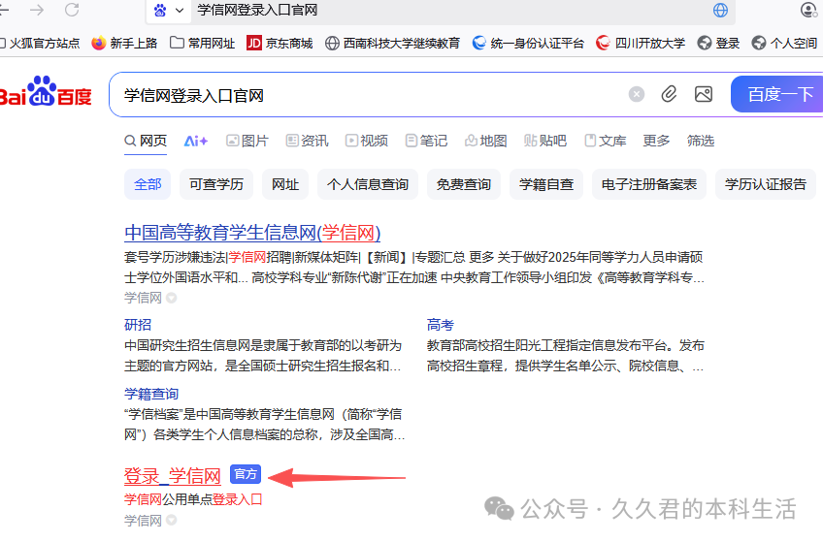Viewport: 823px width, 542px height.
Task: Open 统一身份认证平台 bookmark
Action: tap(528, 43)
